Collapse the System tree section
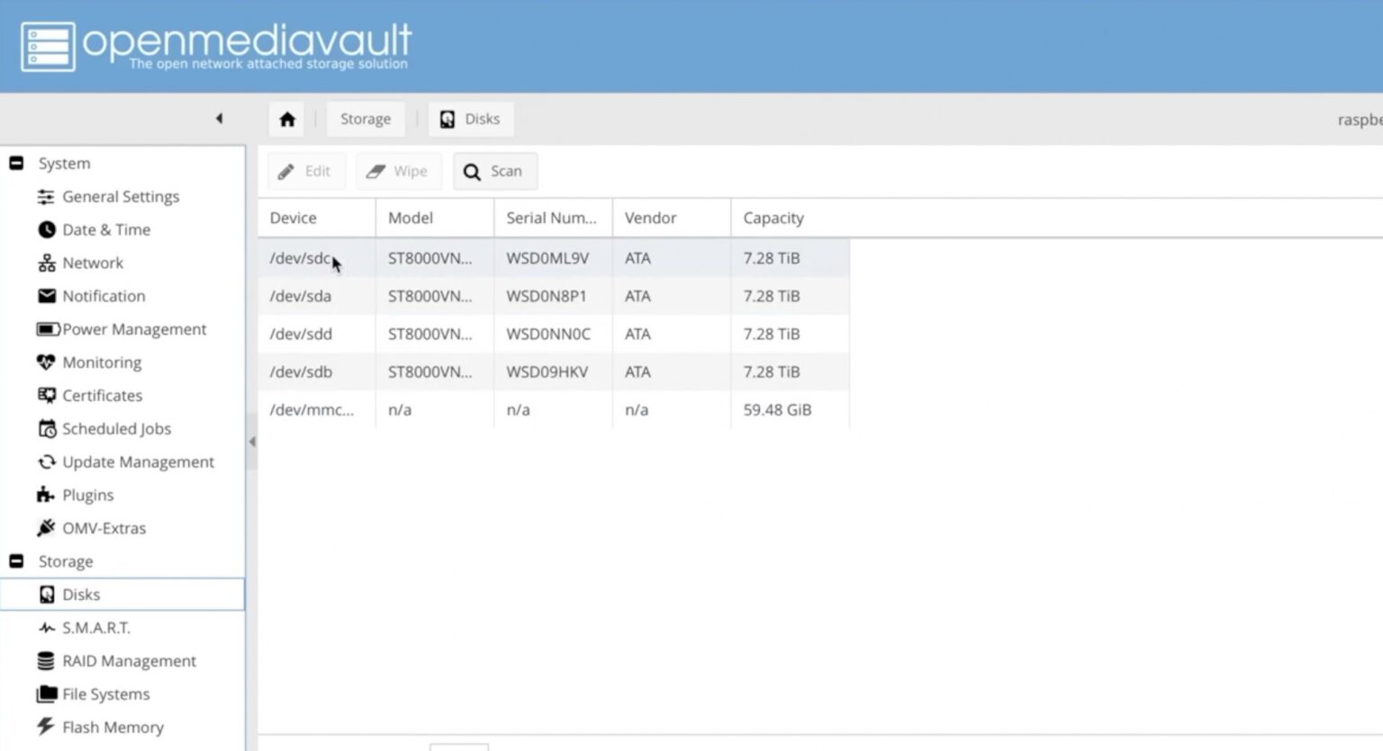 [x=16, y=163]
